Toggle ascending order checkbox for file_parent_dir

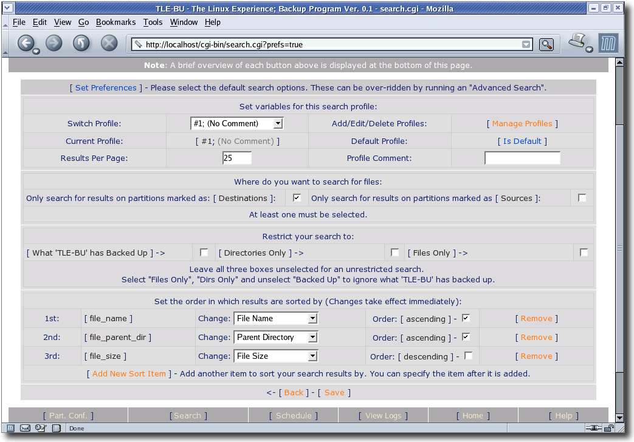click(x=466, y=336)
